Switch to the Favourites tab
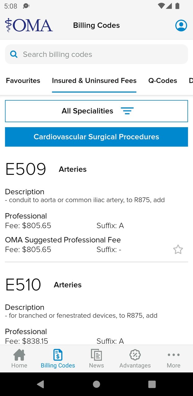 point(23,81)
